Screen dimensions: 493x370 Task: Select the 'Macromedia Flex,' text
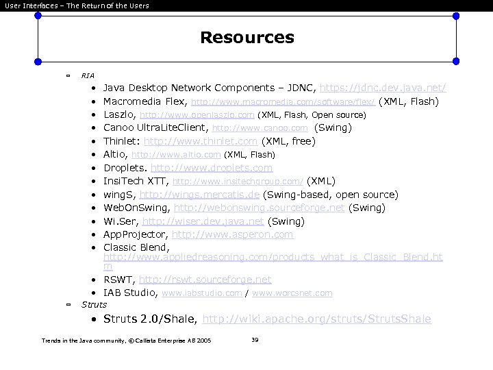tap(146, 101)
